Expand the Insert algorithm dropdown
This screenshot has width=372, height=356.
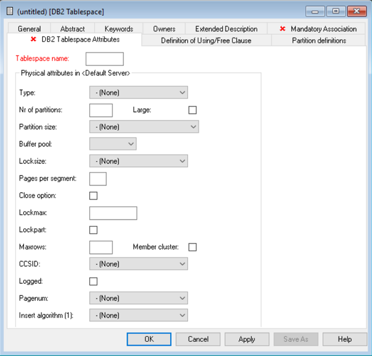[138, 315]
